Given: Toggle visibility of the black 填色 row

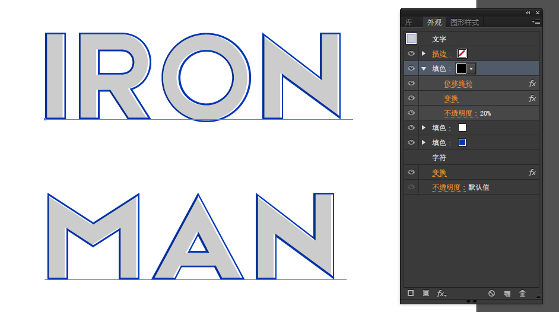Looking at the screenshot, I should (x=411, y=68).
